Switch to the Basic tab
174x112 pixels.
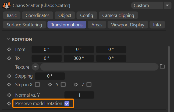tap(12, 15)
